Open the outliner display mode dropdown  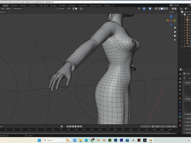pyautogui.click(x=181, y=9)
